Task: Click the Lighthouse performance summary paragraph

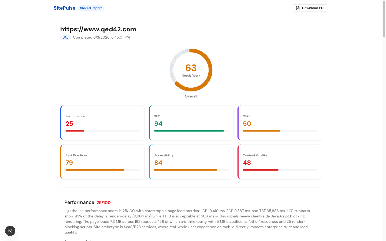Action: pyautogui.click(x=187, y=221)
